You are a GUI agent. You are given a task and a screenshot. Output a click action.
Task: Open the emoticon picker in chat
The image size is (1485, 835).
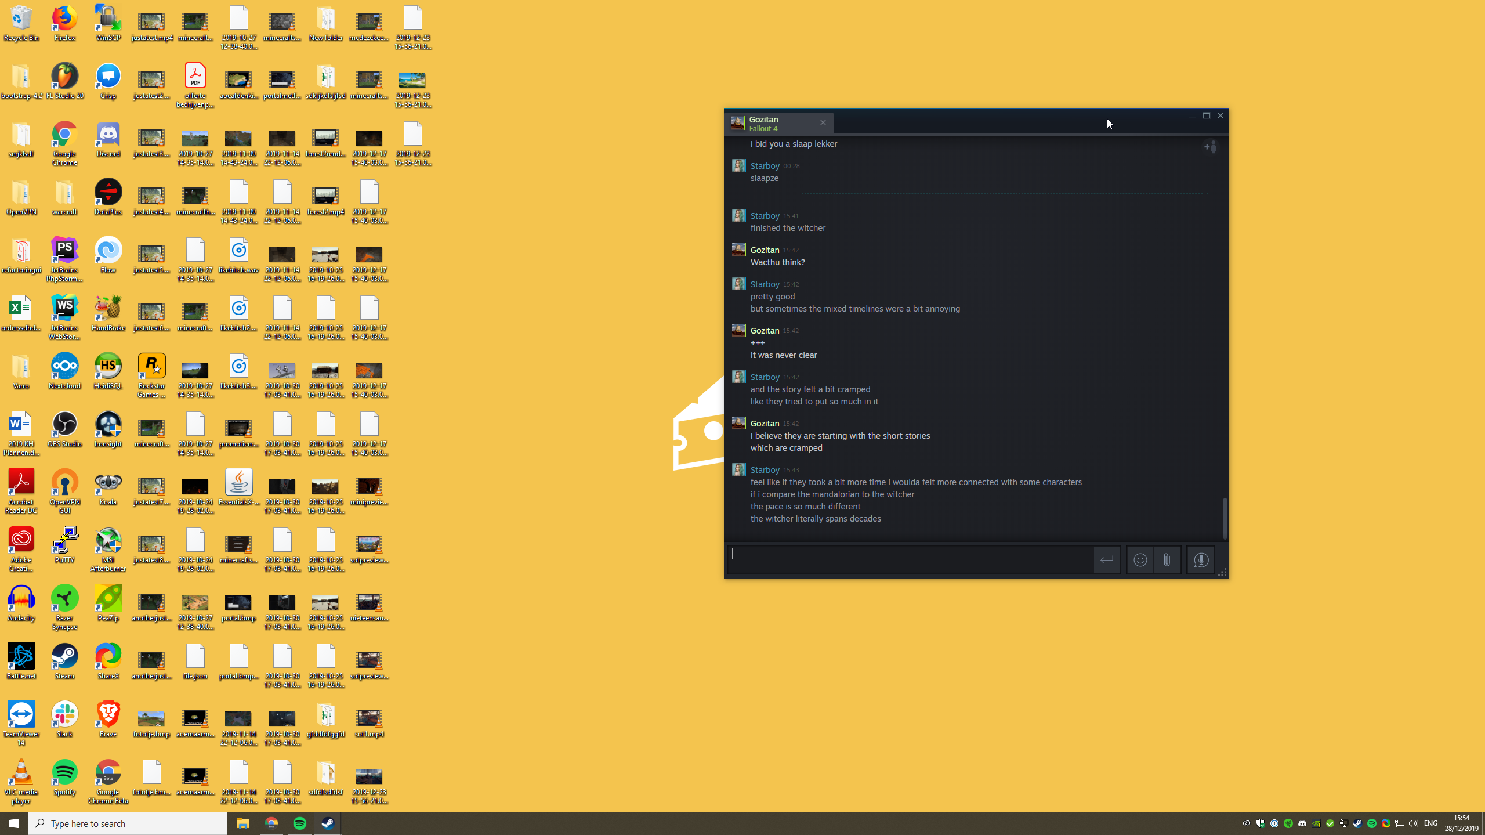(x=1140, y=560)
